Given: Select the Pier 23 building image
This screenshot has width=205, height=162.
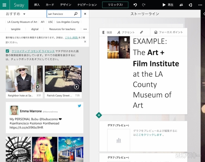Looking at the screenshot, I should tap(71, 149).
